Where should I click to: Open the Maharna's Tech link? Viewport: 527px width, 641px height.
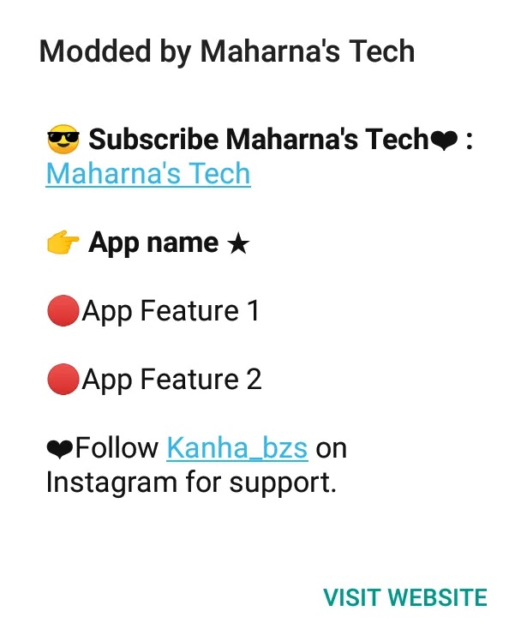pyautogui.click(x=148, y=174)
